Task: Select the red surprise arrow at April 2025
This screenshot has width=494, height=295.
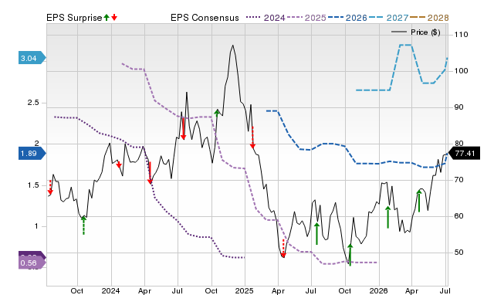Action: [x=283, y=249]
